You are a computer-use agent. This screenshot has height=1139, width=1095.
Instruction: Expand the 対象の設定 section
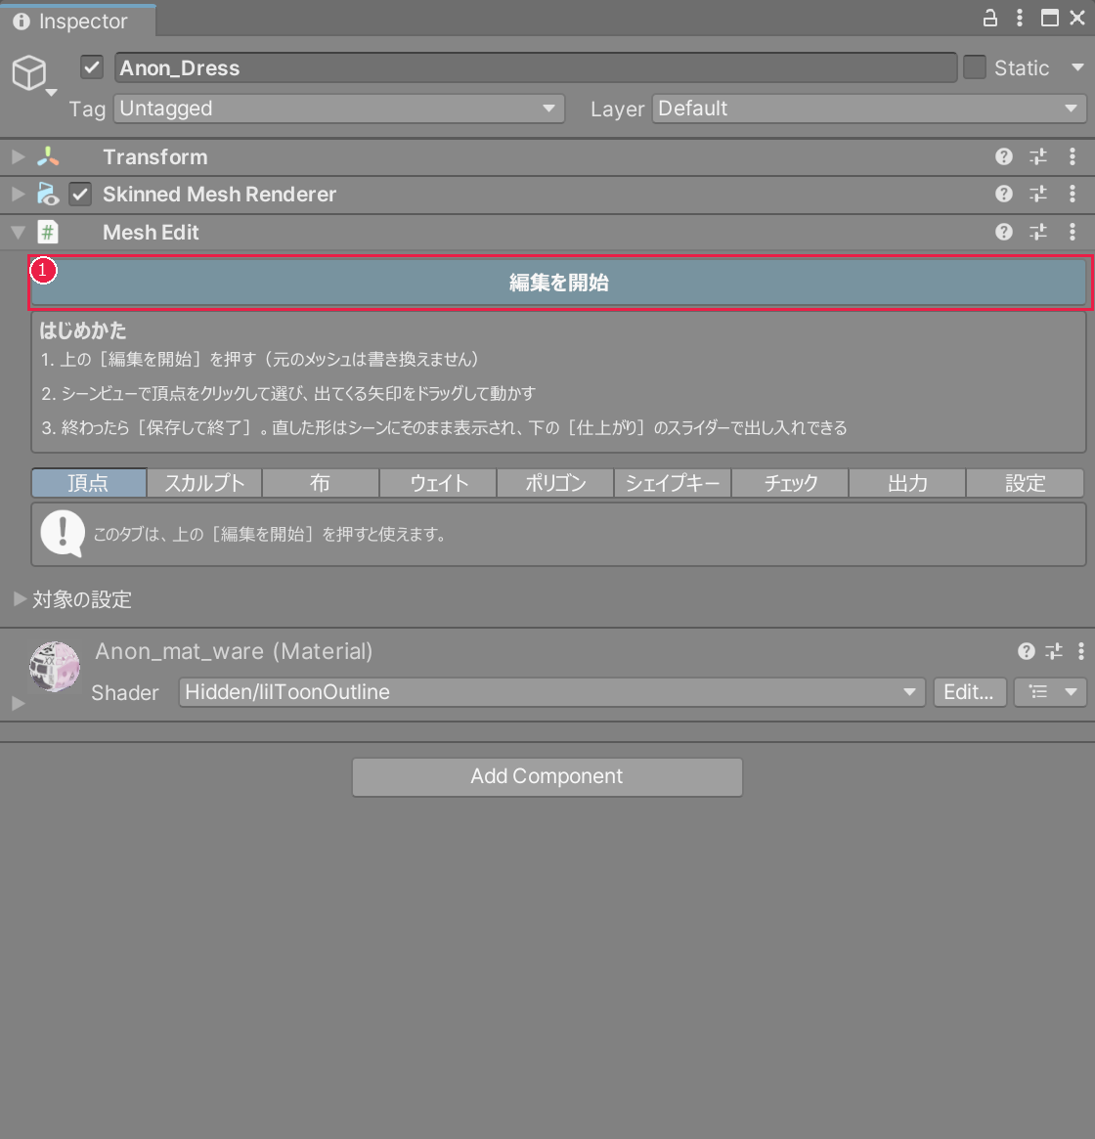click(x=20, y=599)
